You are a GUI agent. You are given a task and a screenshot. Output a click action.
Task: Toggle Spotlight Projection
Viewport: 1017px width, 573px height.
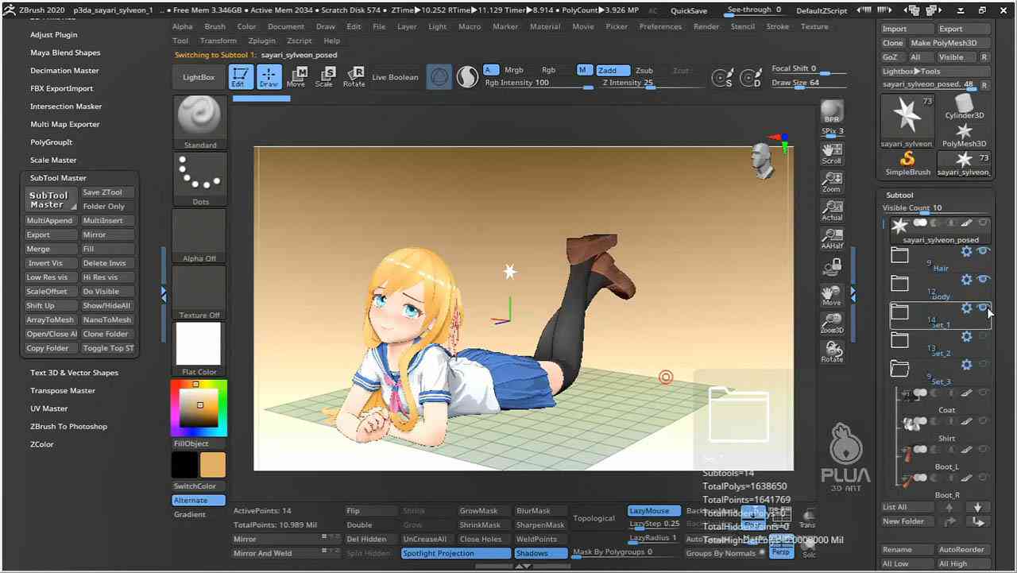455,553
